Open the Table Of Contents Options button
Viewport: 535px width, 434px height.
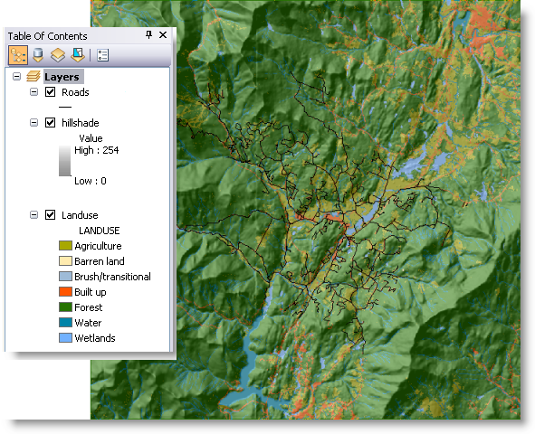[102, 55]
